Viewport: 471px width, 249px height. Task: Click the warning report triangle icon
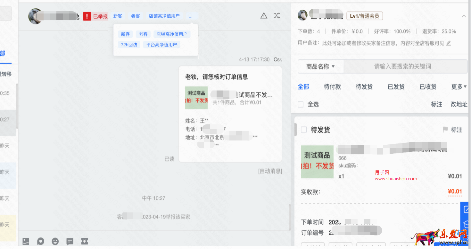click(263, 15)
